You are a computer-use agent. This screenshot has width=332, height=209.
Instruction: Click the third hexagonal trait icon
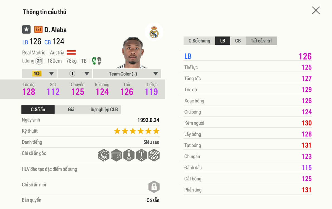pos(129,155)
